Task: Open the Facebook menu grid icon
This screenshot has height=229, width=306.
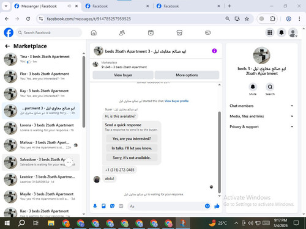Action: (x=270, y=32)
